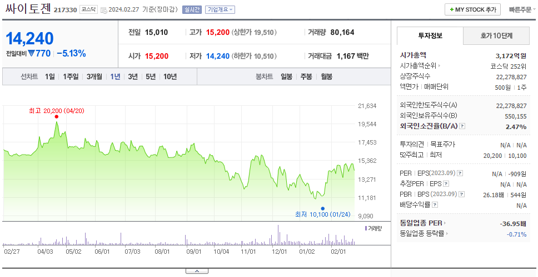Expand the 기업개요 dropdown
The height and width of the screenshot is (277, 538).
(x=220, y=9)
